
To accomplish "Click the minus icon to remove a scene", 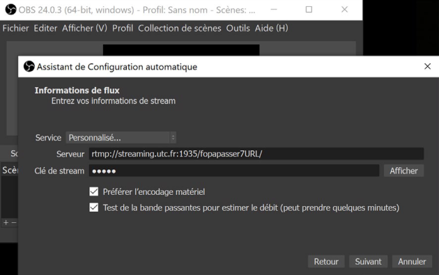I will pyautogui.click(x=14, y=222).
